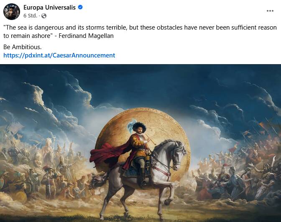
Task: Click the 'Be Ambitious.' text line
Action: [x=23, y=47]
